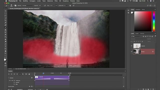The width and height of the screenshot is (160, 90).
Task: Step to next frame
Action: [17, 74]
